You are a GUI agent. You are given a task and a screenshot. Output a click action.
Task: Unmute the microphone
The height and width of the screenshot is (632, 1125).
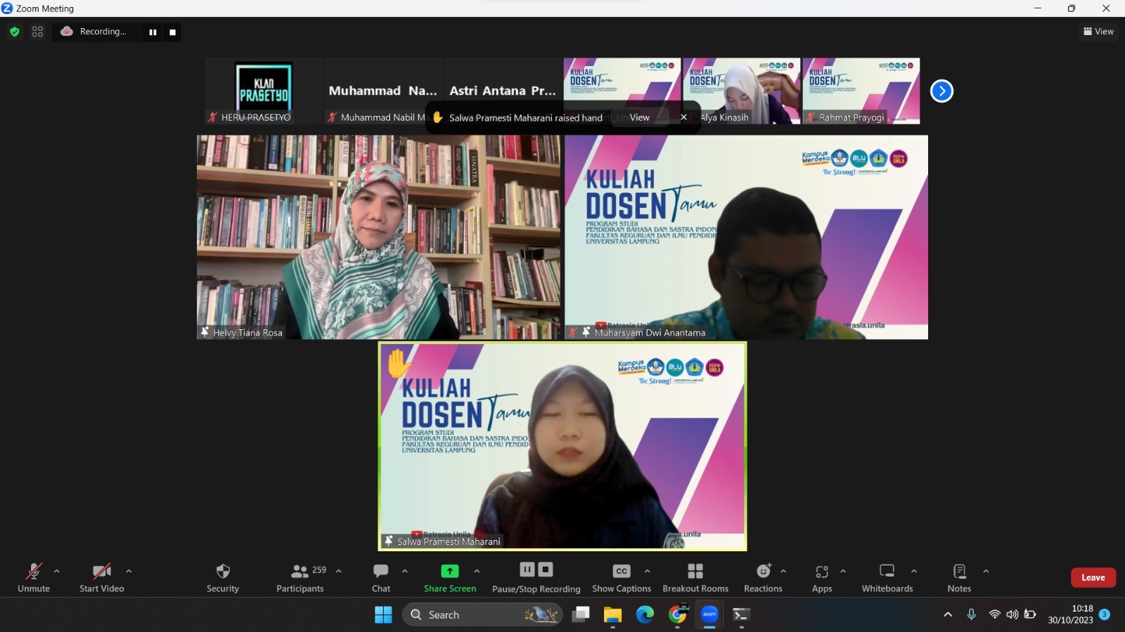[34, 577]
